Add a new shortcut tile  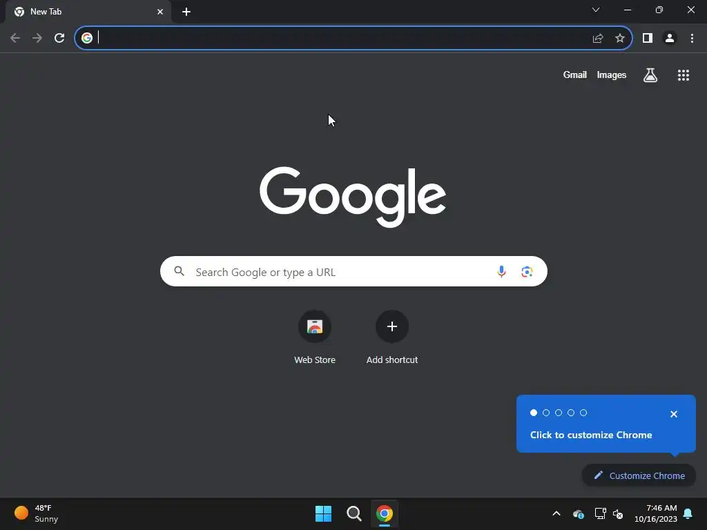point(392,337)
